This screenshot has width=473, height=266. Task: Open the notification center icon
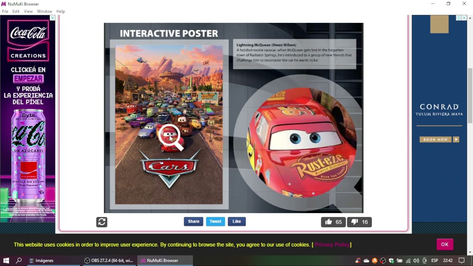[x=462, y=260]
